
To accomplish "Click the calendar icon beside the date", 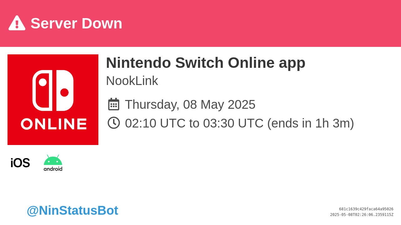I will click(x=114, y=104).
